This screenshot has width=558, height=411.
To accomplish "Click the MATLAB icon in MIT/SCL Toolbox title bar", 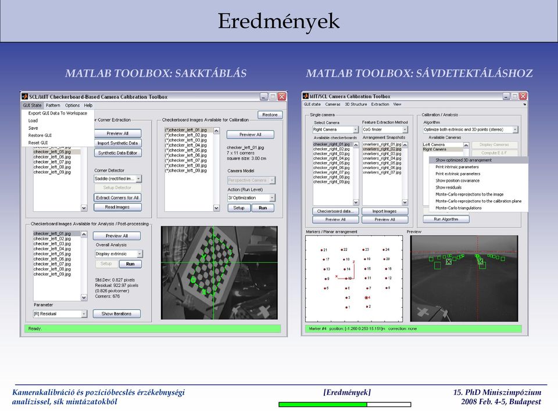I will 305,96.
